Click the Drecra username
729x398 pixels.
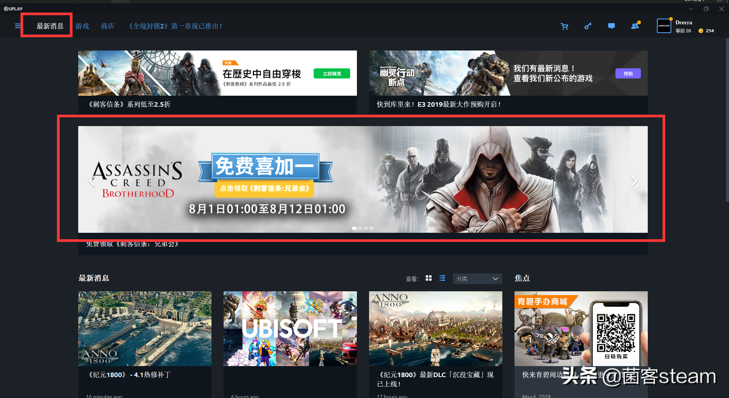[x=684, y=22]
